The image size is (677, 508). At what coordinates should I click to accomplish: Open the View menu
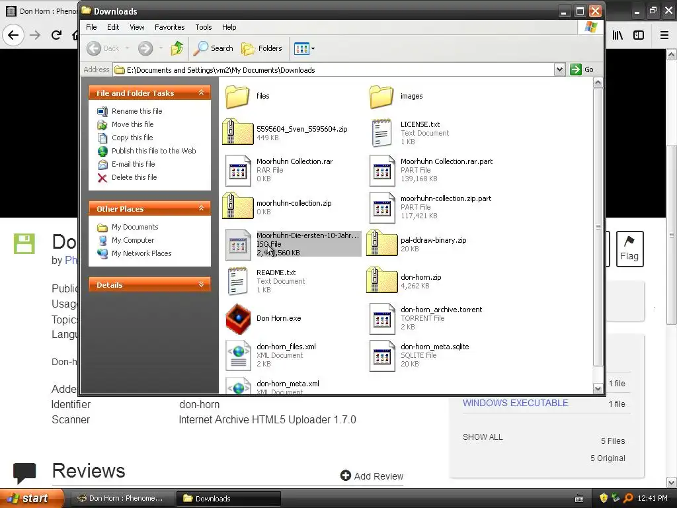point(137,27)
